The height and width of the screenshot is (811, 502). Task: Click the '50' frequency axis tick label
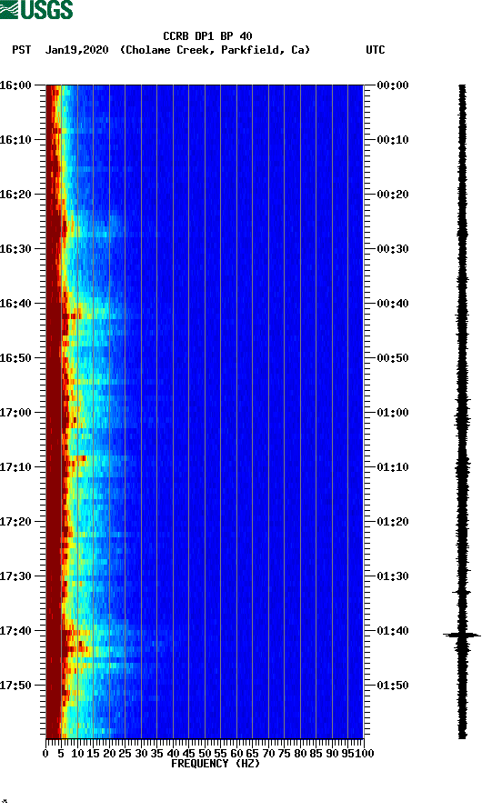click(x=205, y=754)
